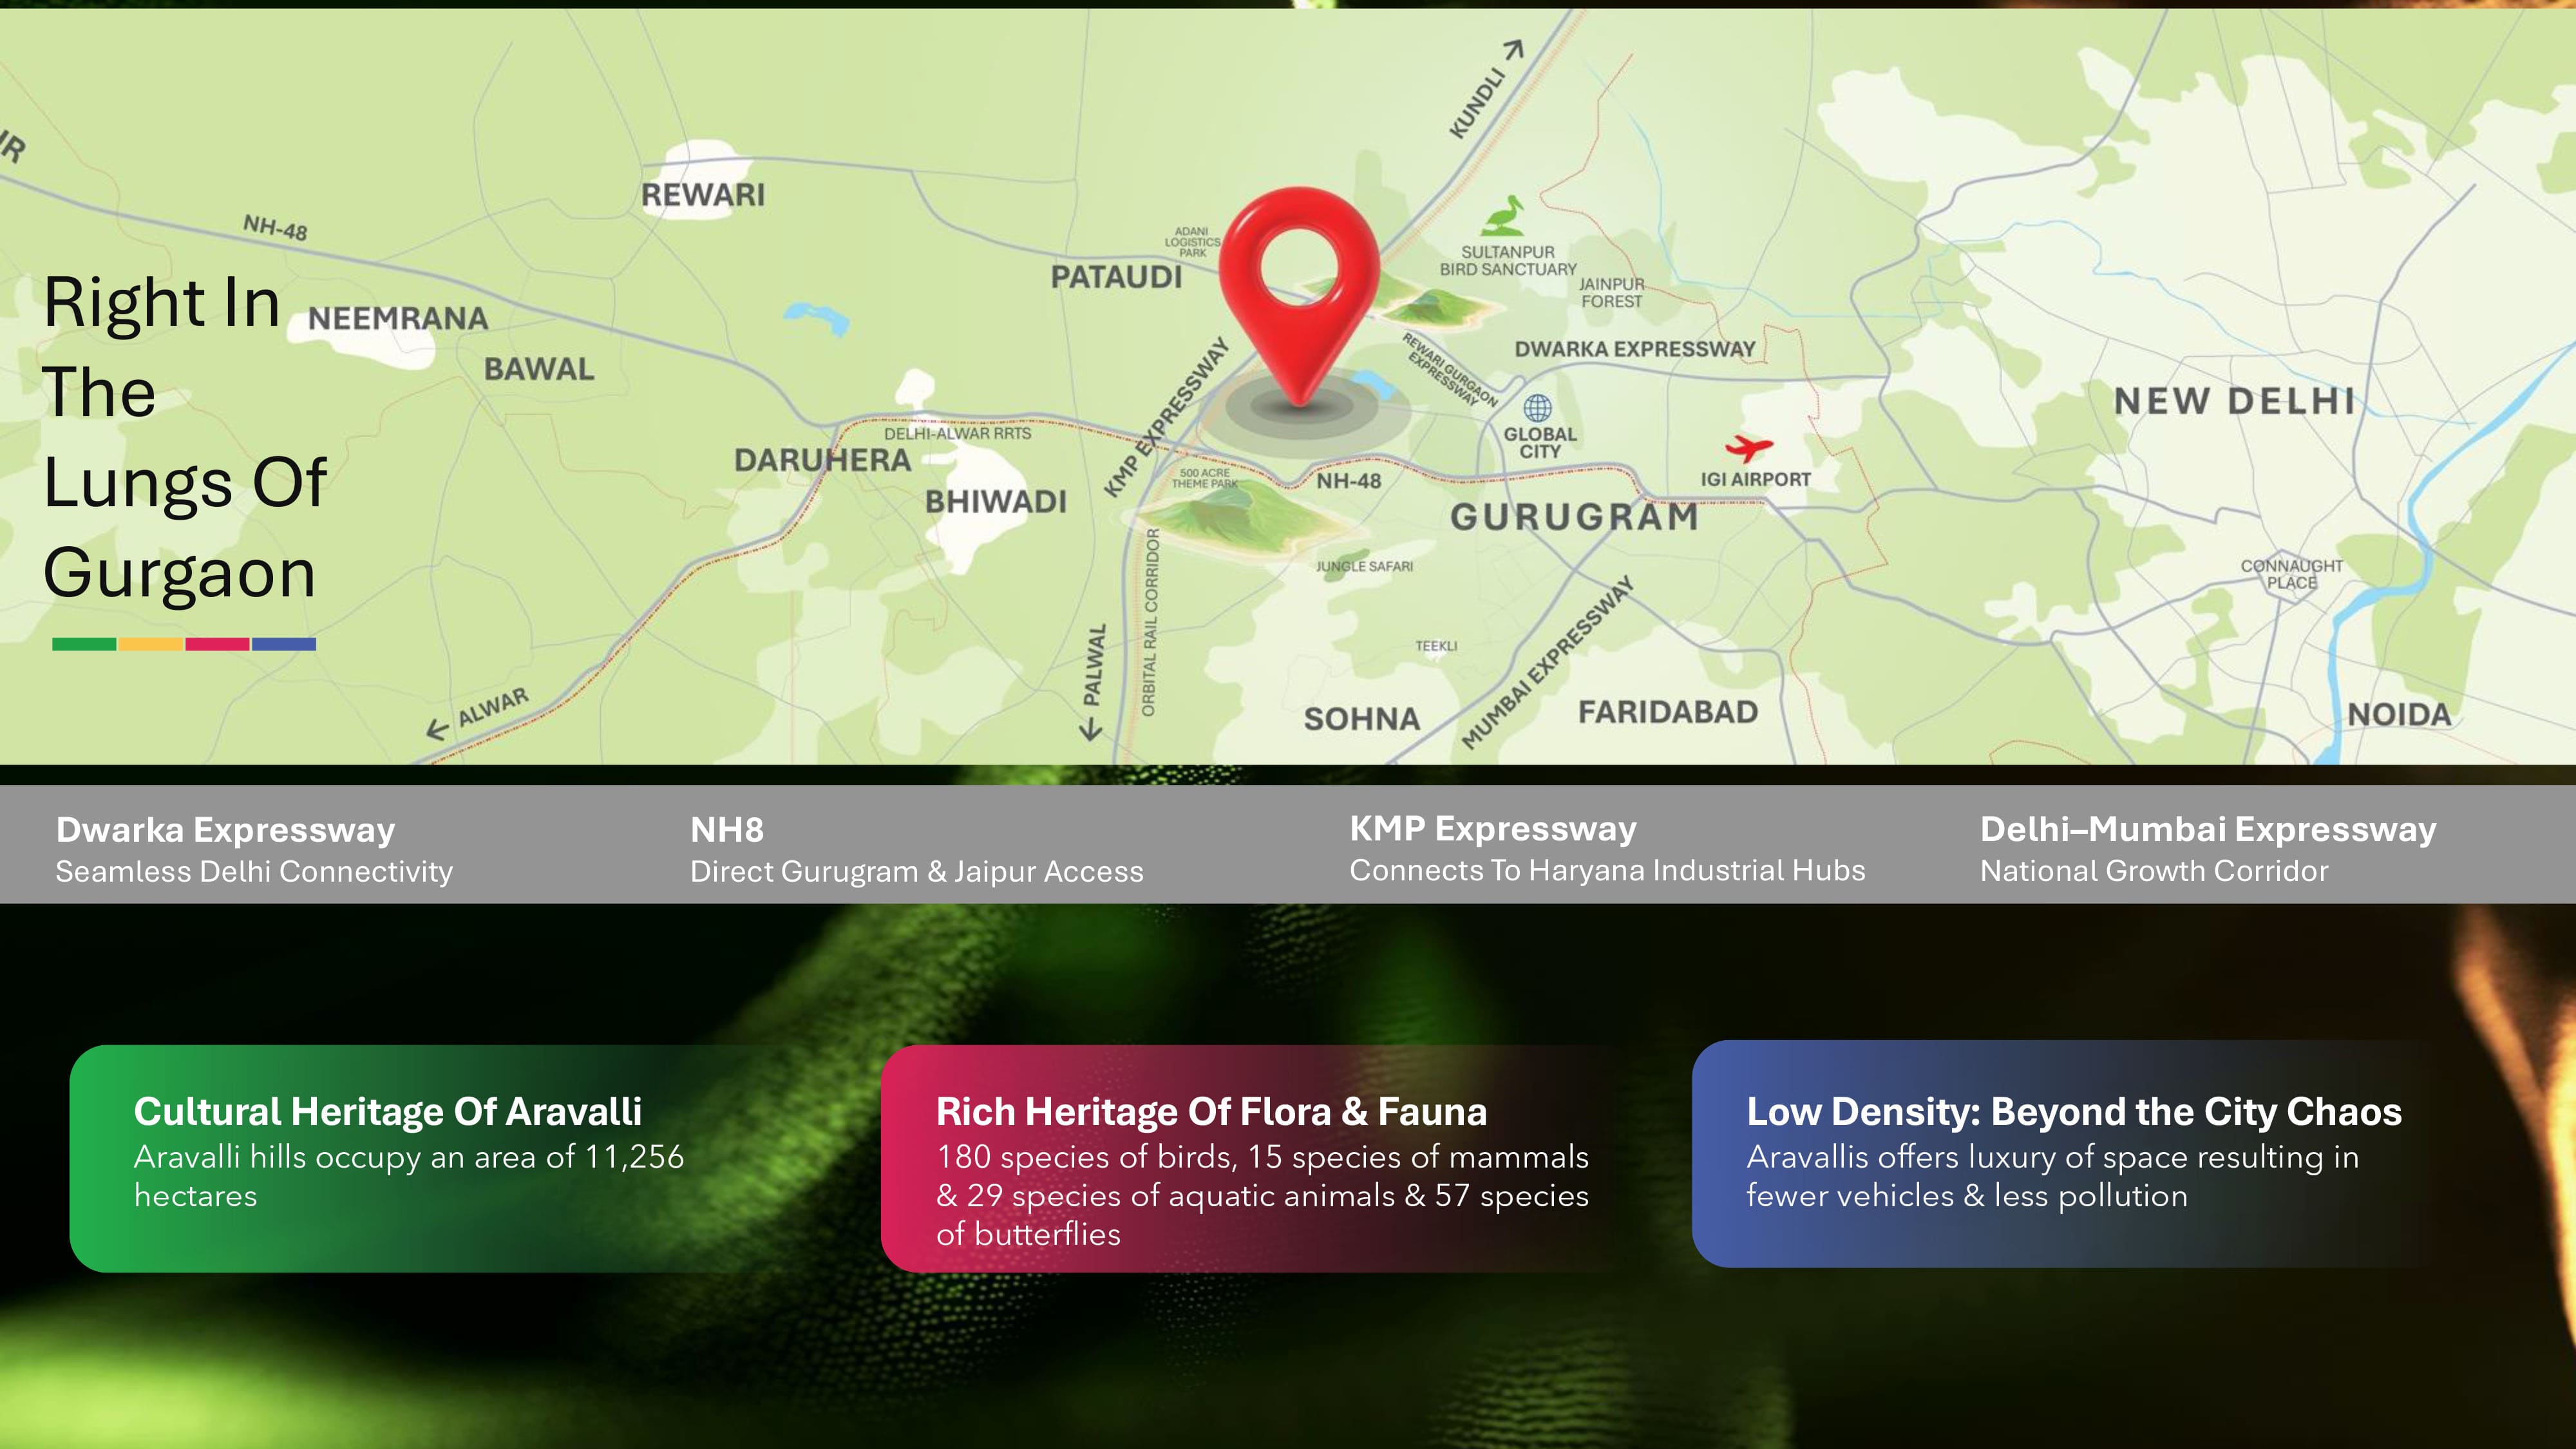2576x1449 pixels.
Task: Click the blue title underline segment
Action: click(284, 645)
